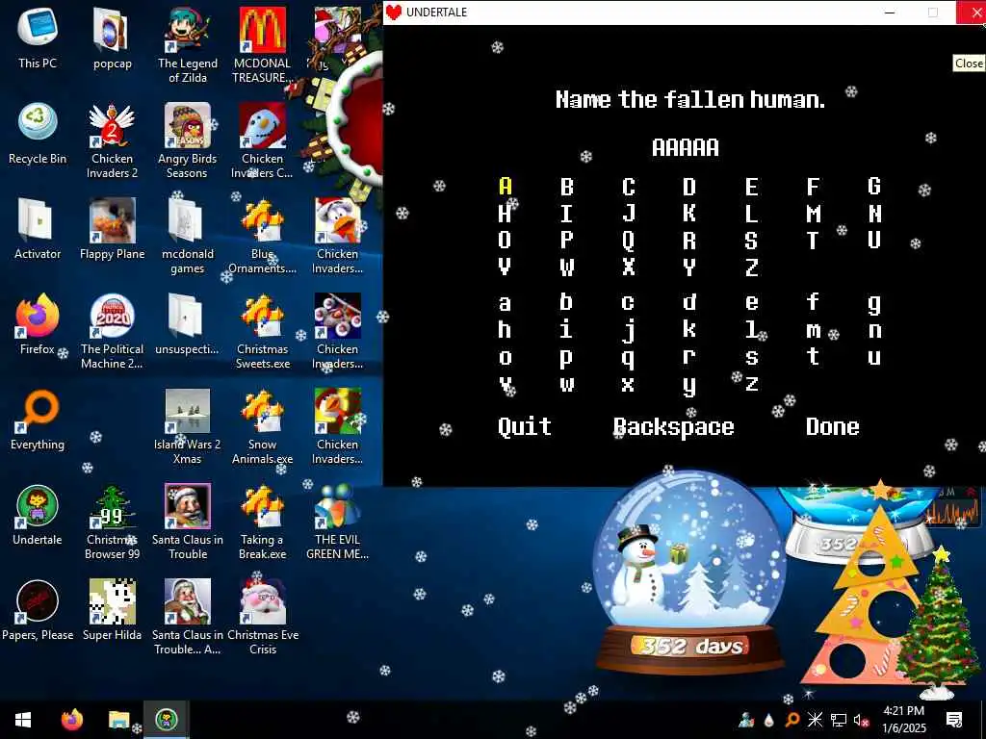
Task: Run Christmas Sweets.exe desktop icon
Action: 262,331
